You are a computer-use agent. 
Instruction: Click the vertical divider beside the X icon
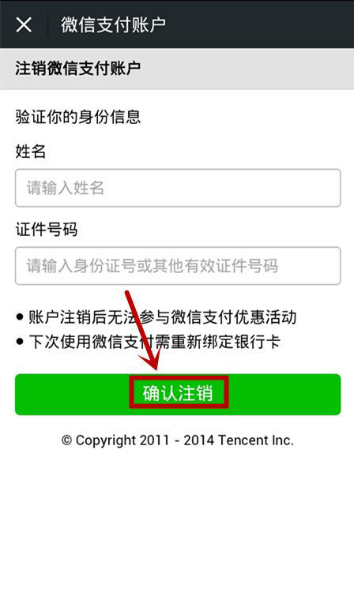pos(48,24)
